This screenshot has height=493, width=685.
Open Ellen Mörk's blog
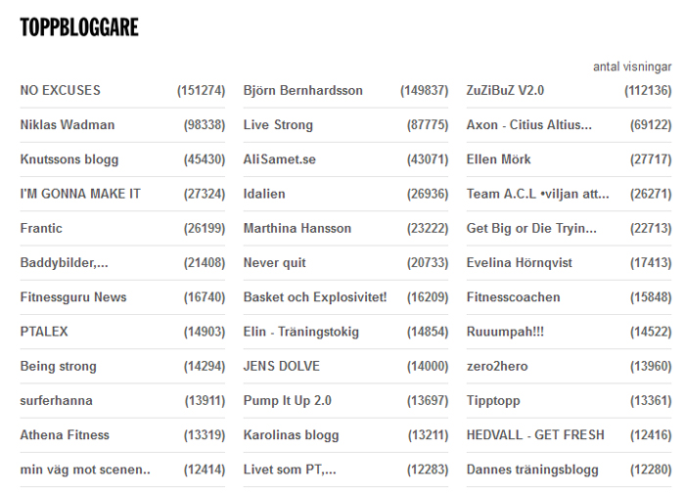pyautogui.click(x=498, y=159)
